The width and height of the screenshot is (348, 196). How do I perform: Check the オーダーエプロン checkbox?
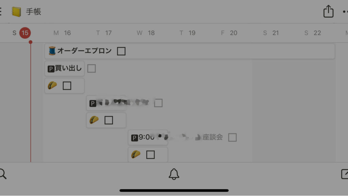tap(121, 51)
